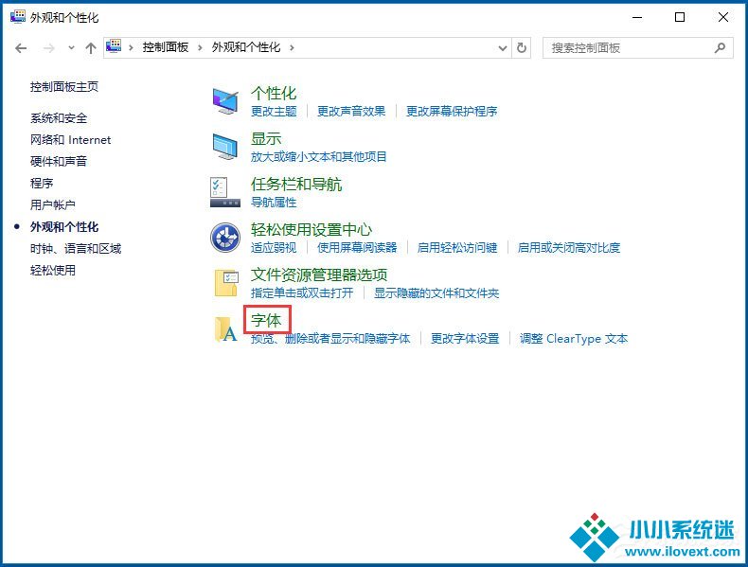Click the 适应弱视 link
The width and height of the screenshot is (748, 567).
274,248
